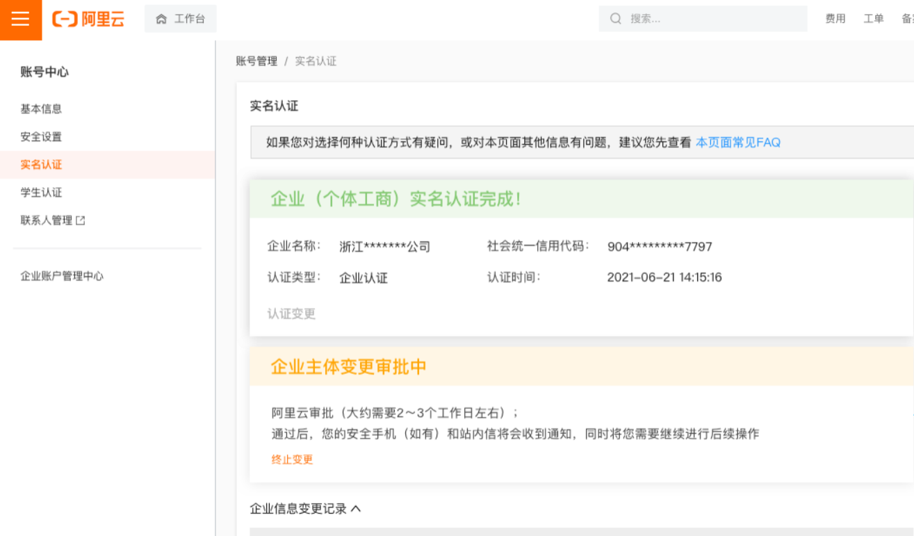The height and width of the screenshot is (536, 914).
Task: Click the external link icon beside 联系人管理
Action: coord(81,220)
